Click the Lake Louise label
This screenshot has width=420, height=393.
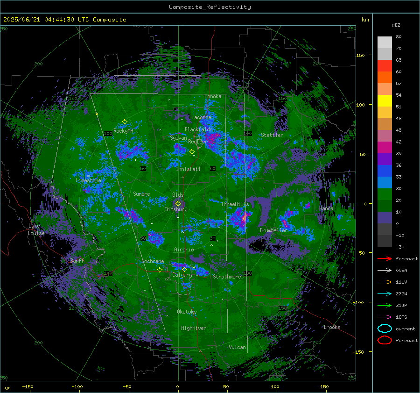(x=36, y=229)
